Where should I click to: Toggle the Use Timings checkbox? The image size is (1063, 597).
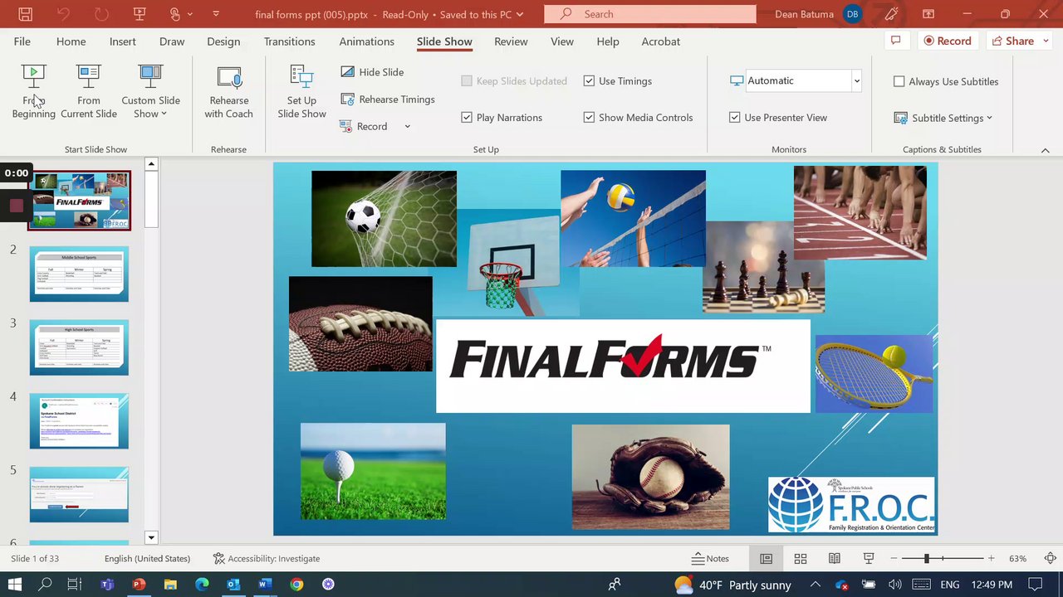click(x=589, y=81)
